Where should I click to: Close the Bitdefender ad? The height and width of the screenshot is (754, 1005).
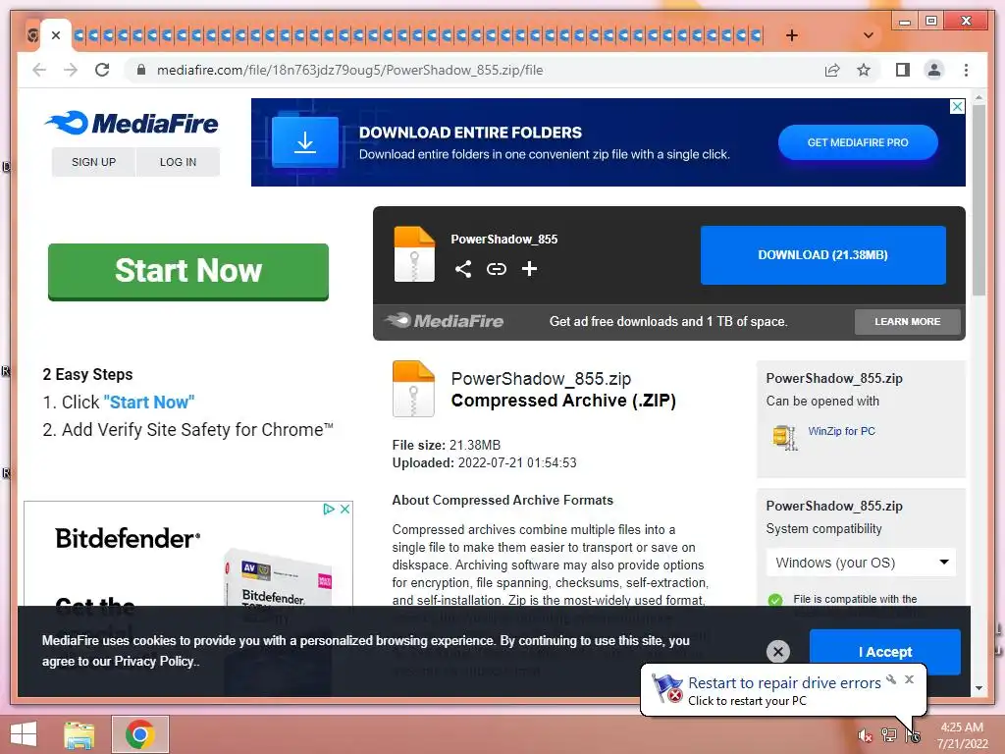[344, 510]
